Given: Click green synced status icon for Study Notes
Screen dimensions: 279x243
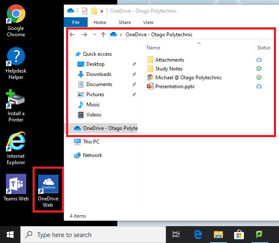Looking at the screenshot, I should coord(259,69).
